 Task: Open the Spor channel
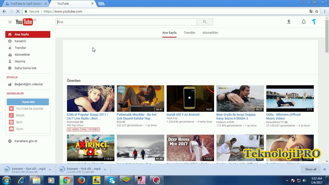click(19, 122)
